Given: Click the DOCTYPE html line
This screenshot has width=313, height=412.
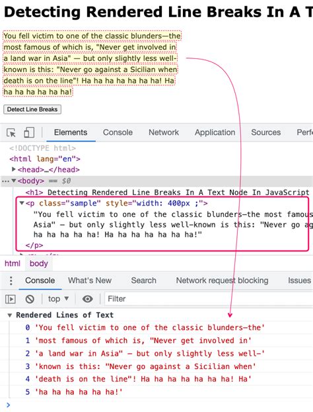Looking at the screenshot, I should (x=42, y=148).
